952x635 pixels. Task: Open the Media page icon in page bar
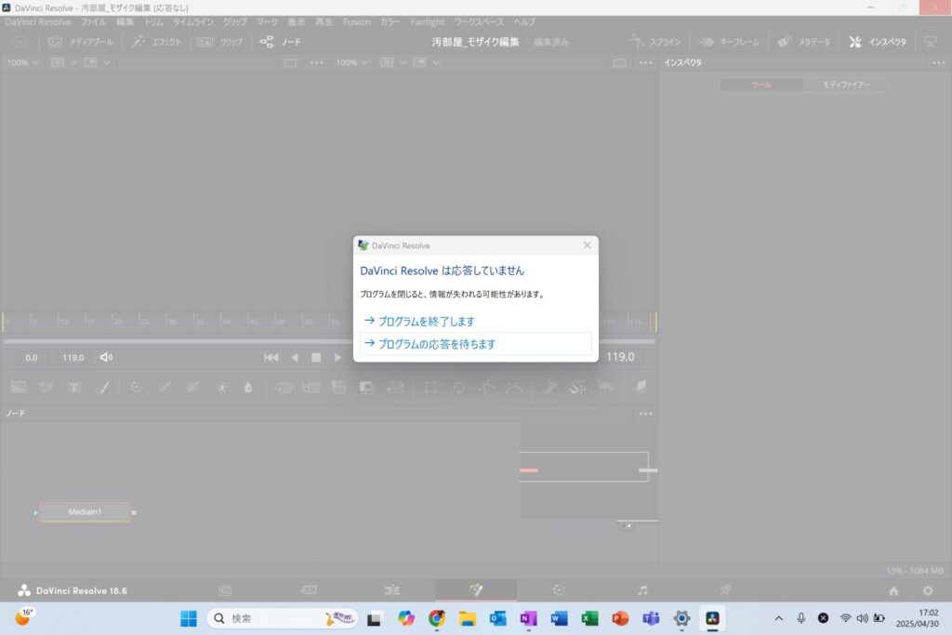pyautogui.click(x=225, y=590)
